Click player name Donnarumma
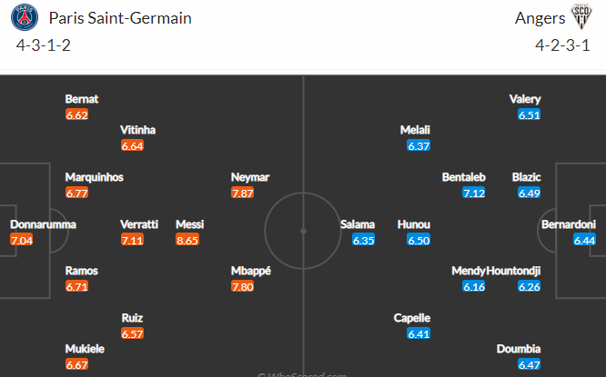 click(43, 224)
